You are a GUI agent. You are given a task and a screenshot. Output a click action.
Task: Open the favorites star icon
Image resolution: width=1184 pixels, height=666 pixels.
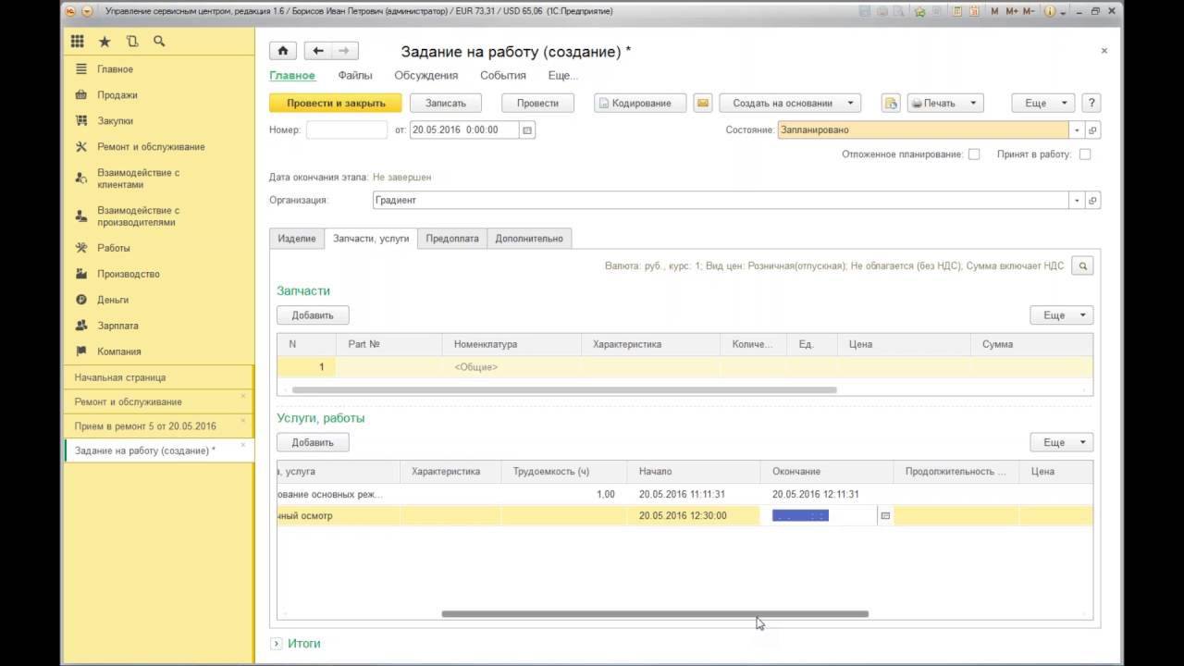point(105,42)
